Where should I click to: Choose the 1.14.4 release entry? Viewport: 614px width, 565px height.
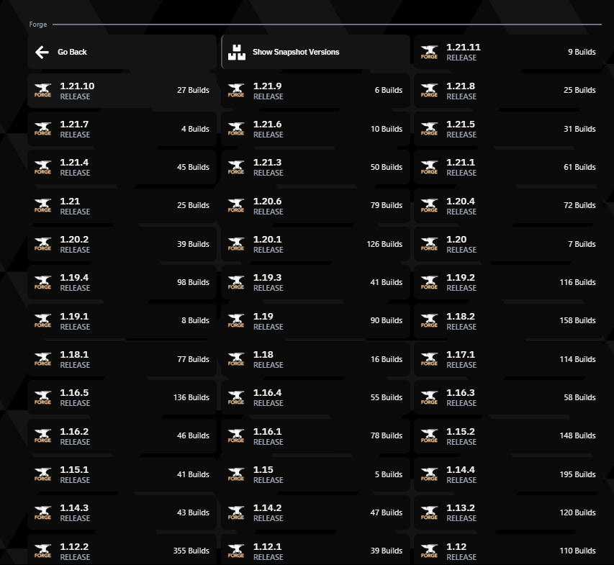508,474
